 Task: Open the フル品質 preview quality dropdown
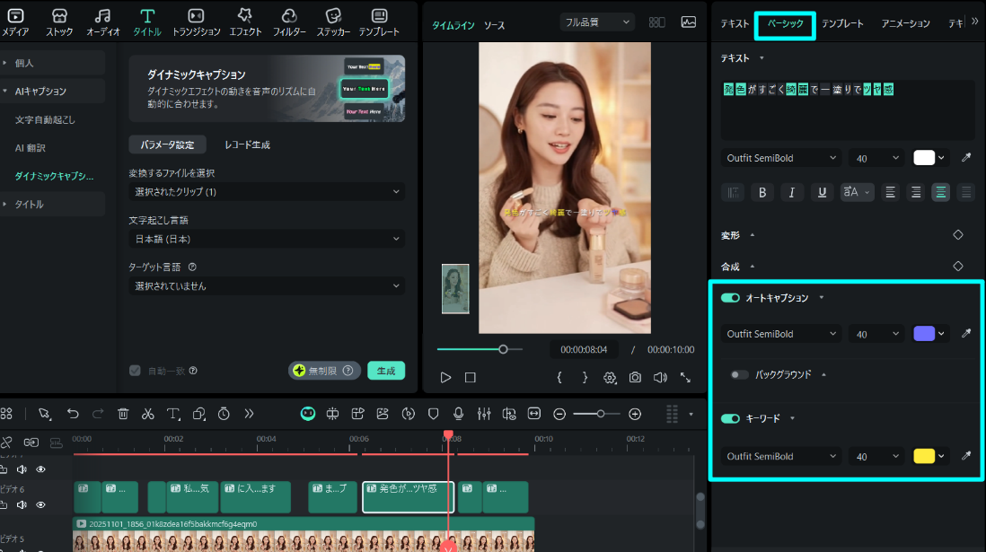click(x=596, y=22)
